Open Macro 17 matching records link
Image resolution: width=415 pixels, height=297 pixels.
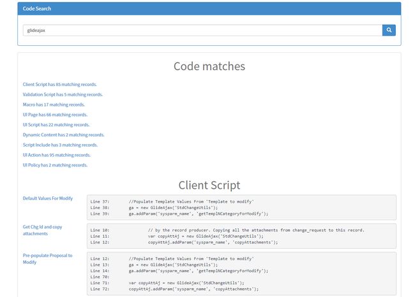(x=54, y=105)
